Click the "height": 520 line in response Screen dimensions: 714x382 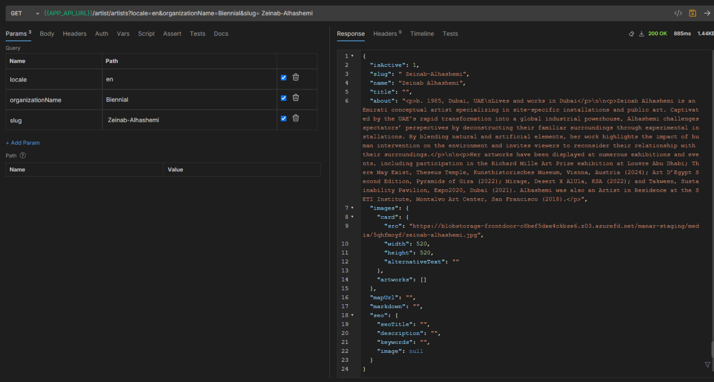pos(409,253)
